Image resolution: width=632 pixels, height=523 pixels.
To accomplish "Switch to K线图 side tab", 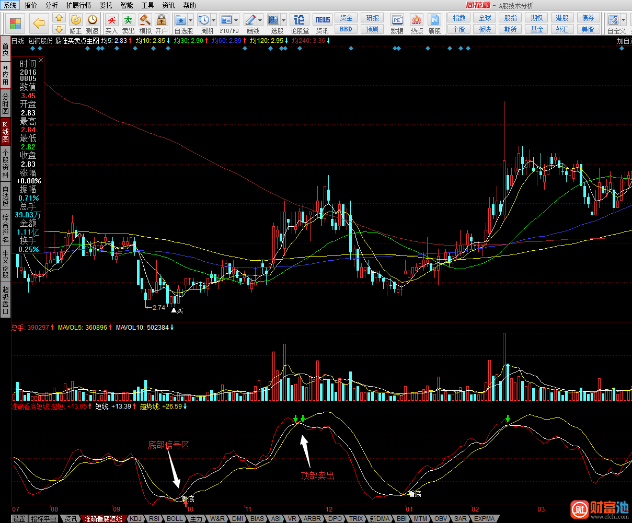I will tap(5, 131).
